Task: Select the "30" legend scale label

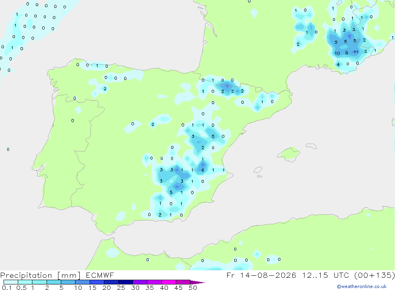Action: [x=135, y=288]
